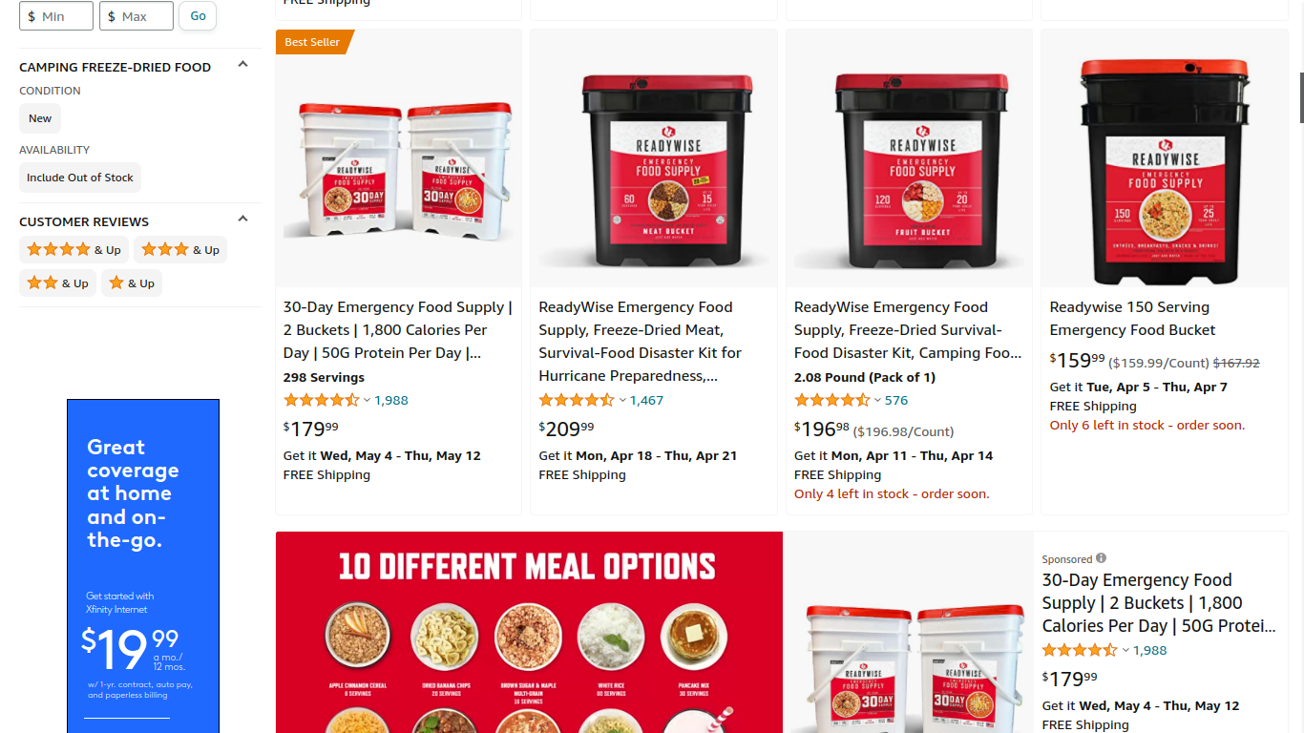Click star rating of Fruit Bucket product
This screenshot has height=733, width=1304.
[x=831, y=401]
